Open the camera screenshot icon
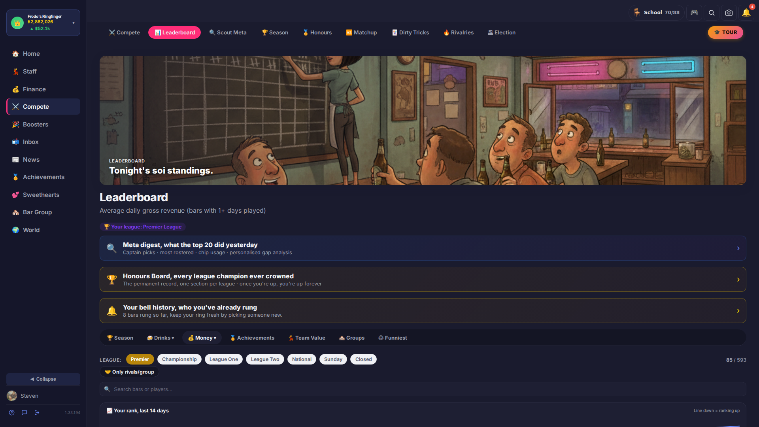 point(729,13)
